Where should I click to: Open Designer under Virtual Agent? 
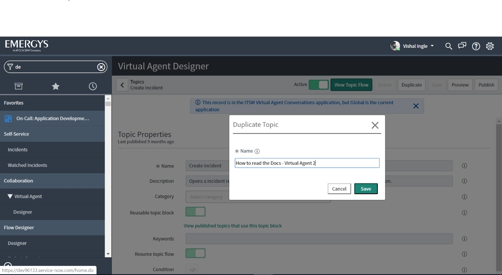tap(52, 212)
